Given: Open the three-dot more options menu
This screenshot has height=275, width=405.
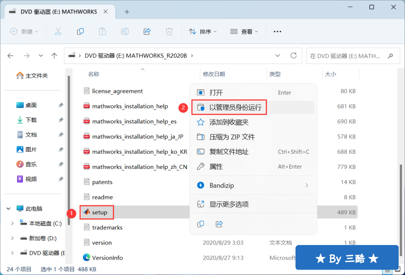Looking at the screenshot, I should pyautogui.click(x=277, y=31).
